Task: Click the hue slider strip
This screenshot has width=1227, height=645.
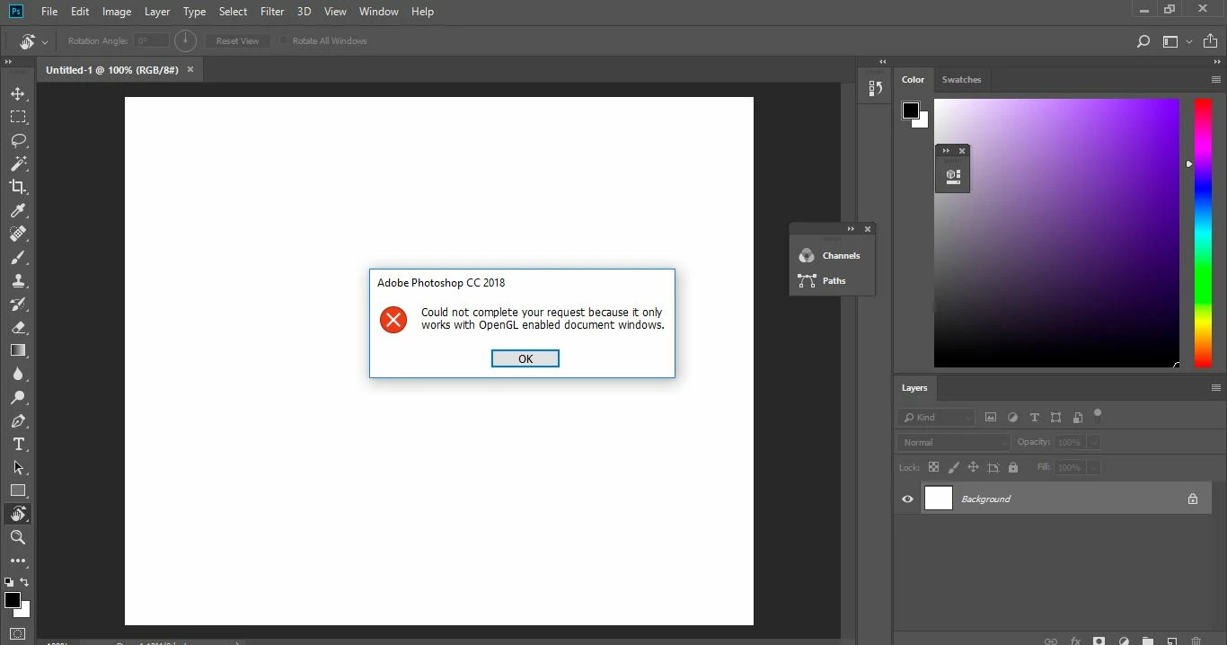Action: (1203, 233)
